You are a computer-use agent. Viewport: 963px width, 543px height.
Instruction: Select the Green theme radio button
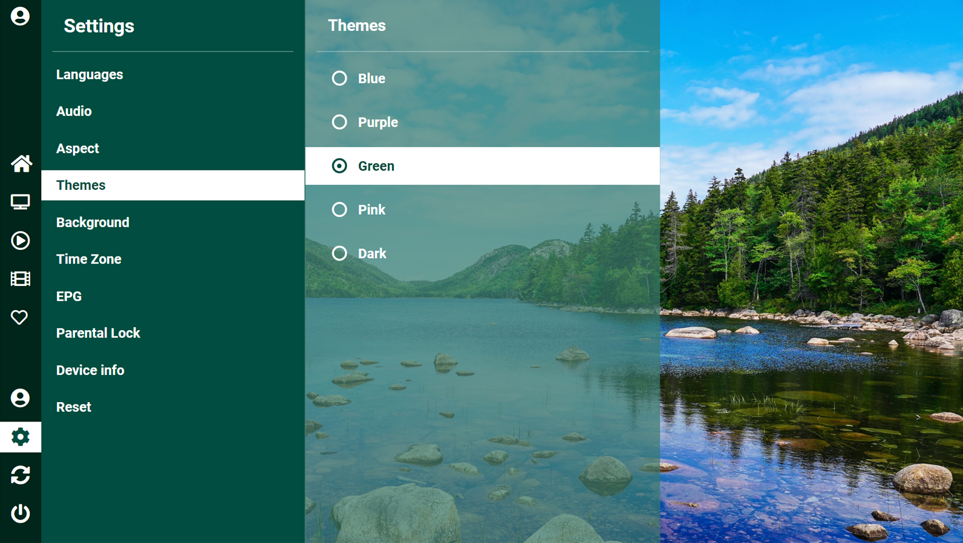pos(339,166)
